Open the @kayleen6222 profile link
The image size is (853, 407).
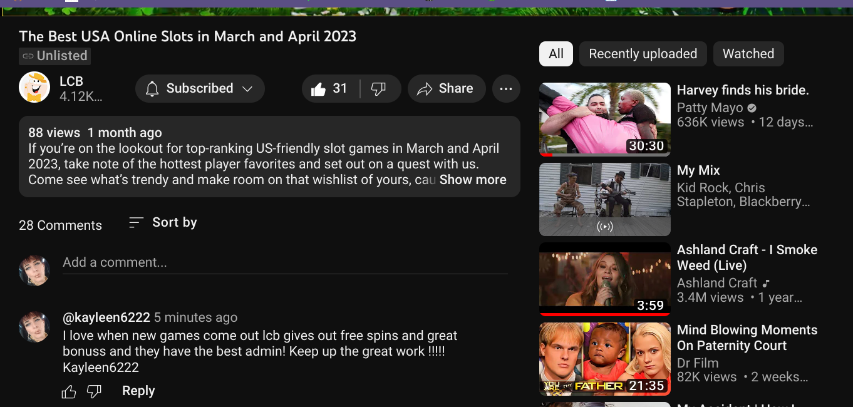pyautogui.click(x=106, y=317)
